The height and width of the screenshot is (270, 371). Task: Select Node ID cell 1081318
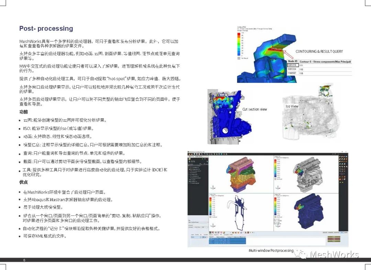point(292,65)
